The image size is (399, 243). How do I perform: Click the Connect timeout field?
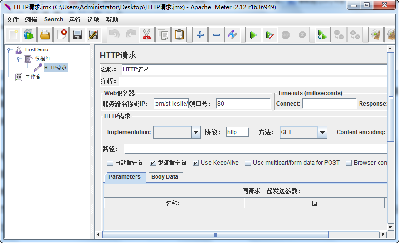(x=329, y=104)
